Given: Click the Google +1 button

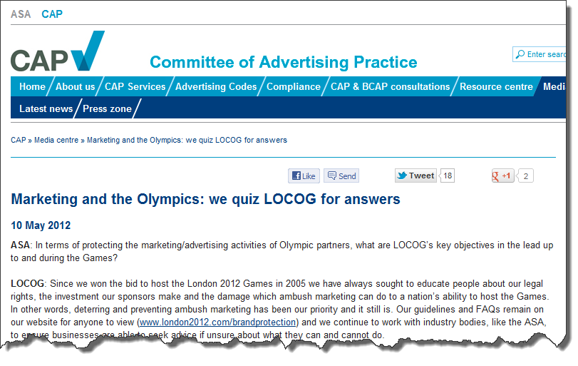Looking at the screenshot, I should (x=502, y=176).
